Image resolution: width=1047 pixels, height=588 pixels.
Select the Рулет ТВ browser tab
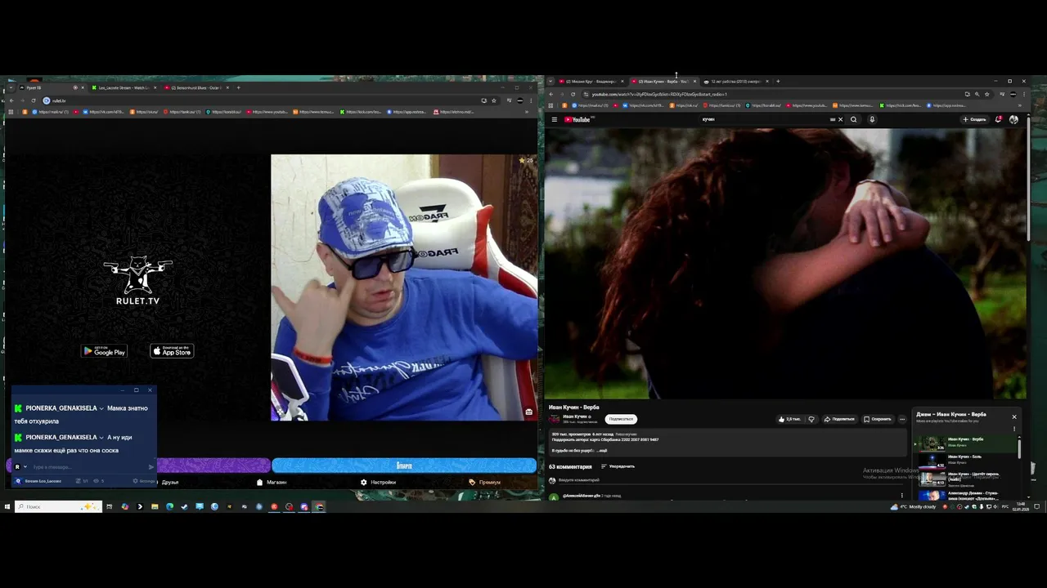point(51,87)
